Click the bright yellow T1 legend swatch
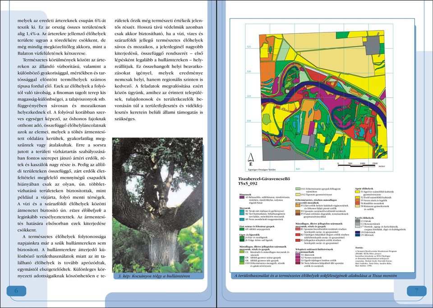Viewport: 433px width, 308px height. pyautogui.click(x=357, y=192)
